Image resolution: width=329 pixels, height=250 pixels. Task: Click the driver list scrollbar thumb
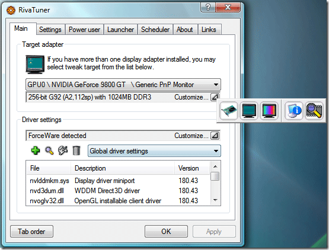click(x=215, y=176)
